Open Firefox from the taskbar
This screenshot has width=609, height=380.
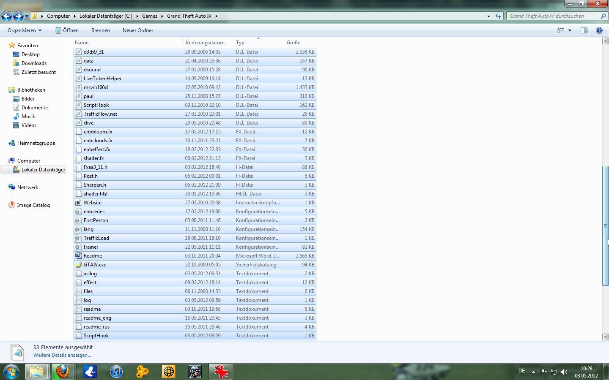(x=63, y=372)
